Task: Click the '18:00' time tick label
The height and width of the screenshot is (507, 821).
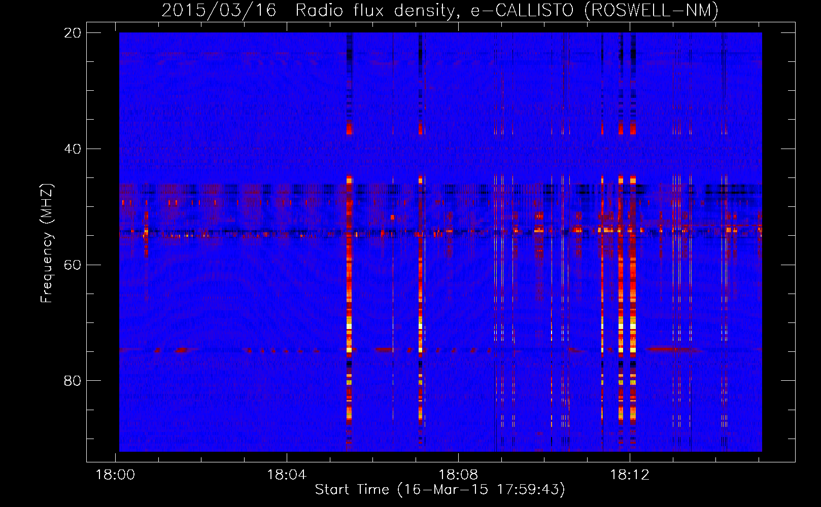Action: tap(116, 475)
